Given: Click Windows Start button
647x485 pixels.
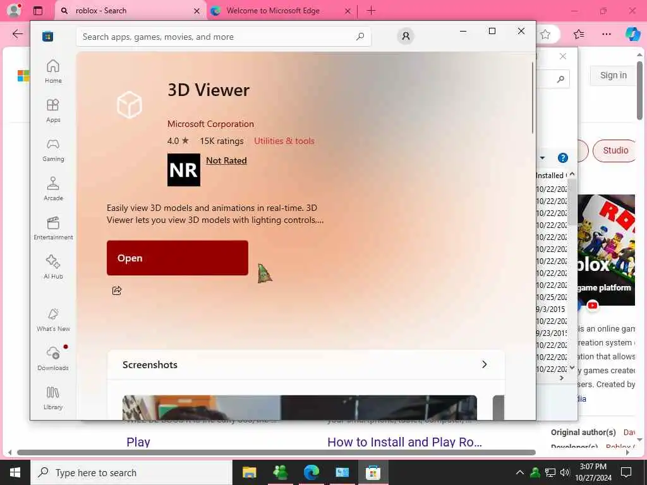Looking at the screenshot, I should click(x=15, y=472).
